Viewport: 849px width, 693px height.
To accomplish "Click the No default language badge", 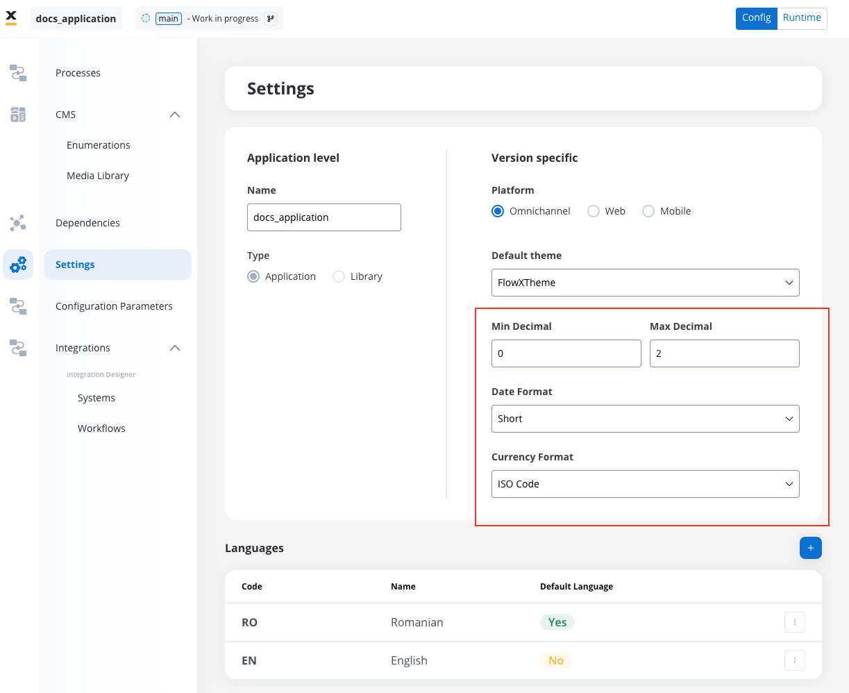I will click(556, 660).
